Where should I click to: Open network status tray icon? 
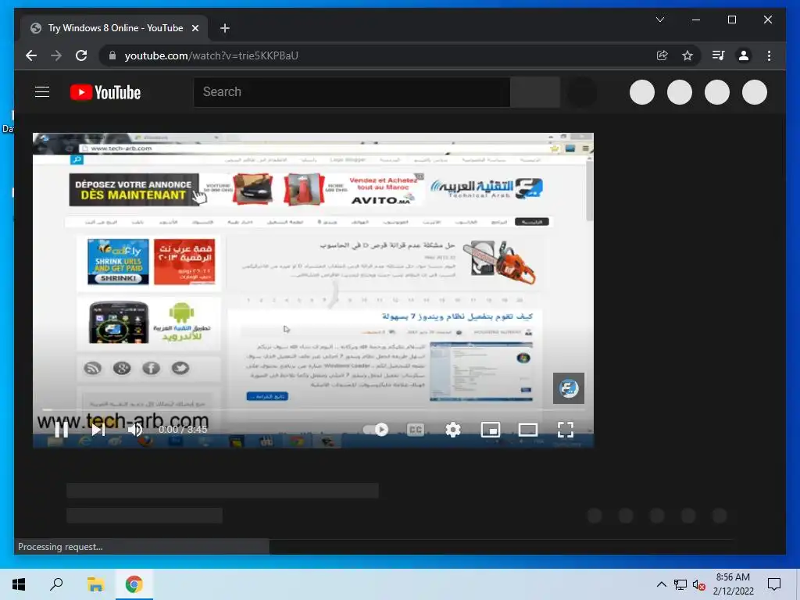(680, 584)
